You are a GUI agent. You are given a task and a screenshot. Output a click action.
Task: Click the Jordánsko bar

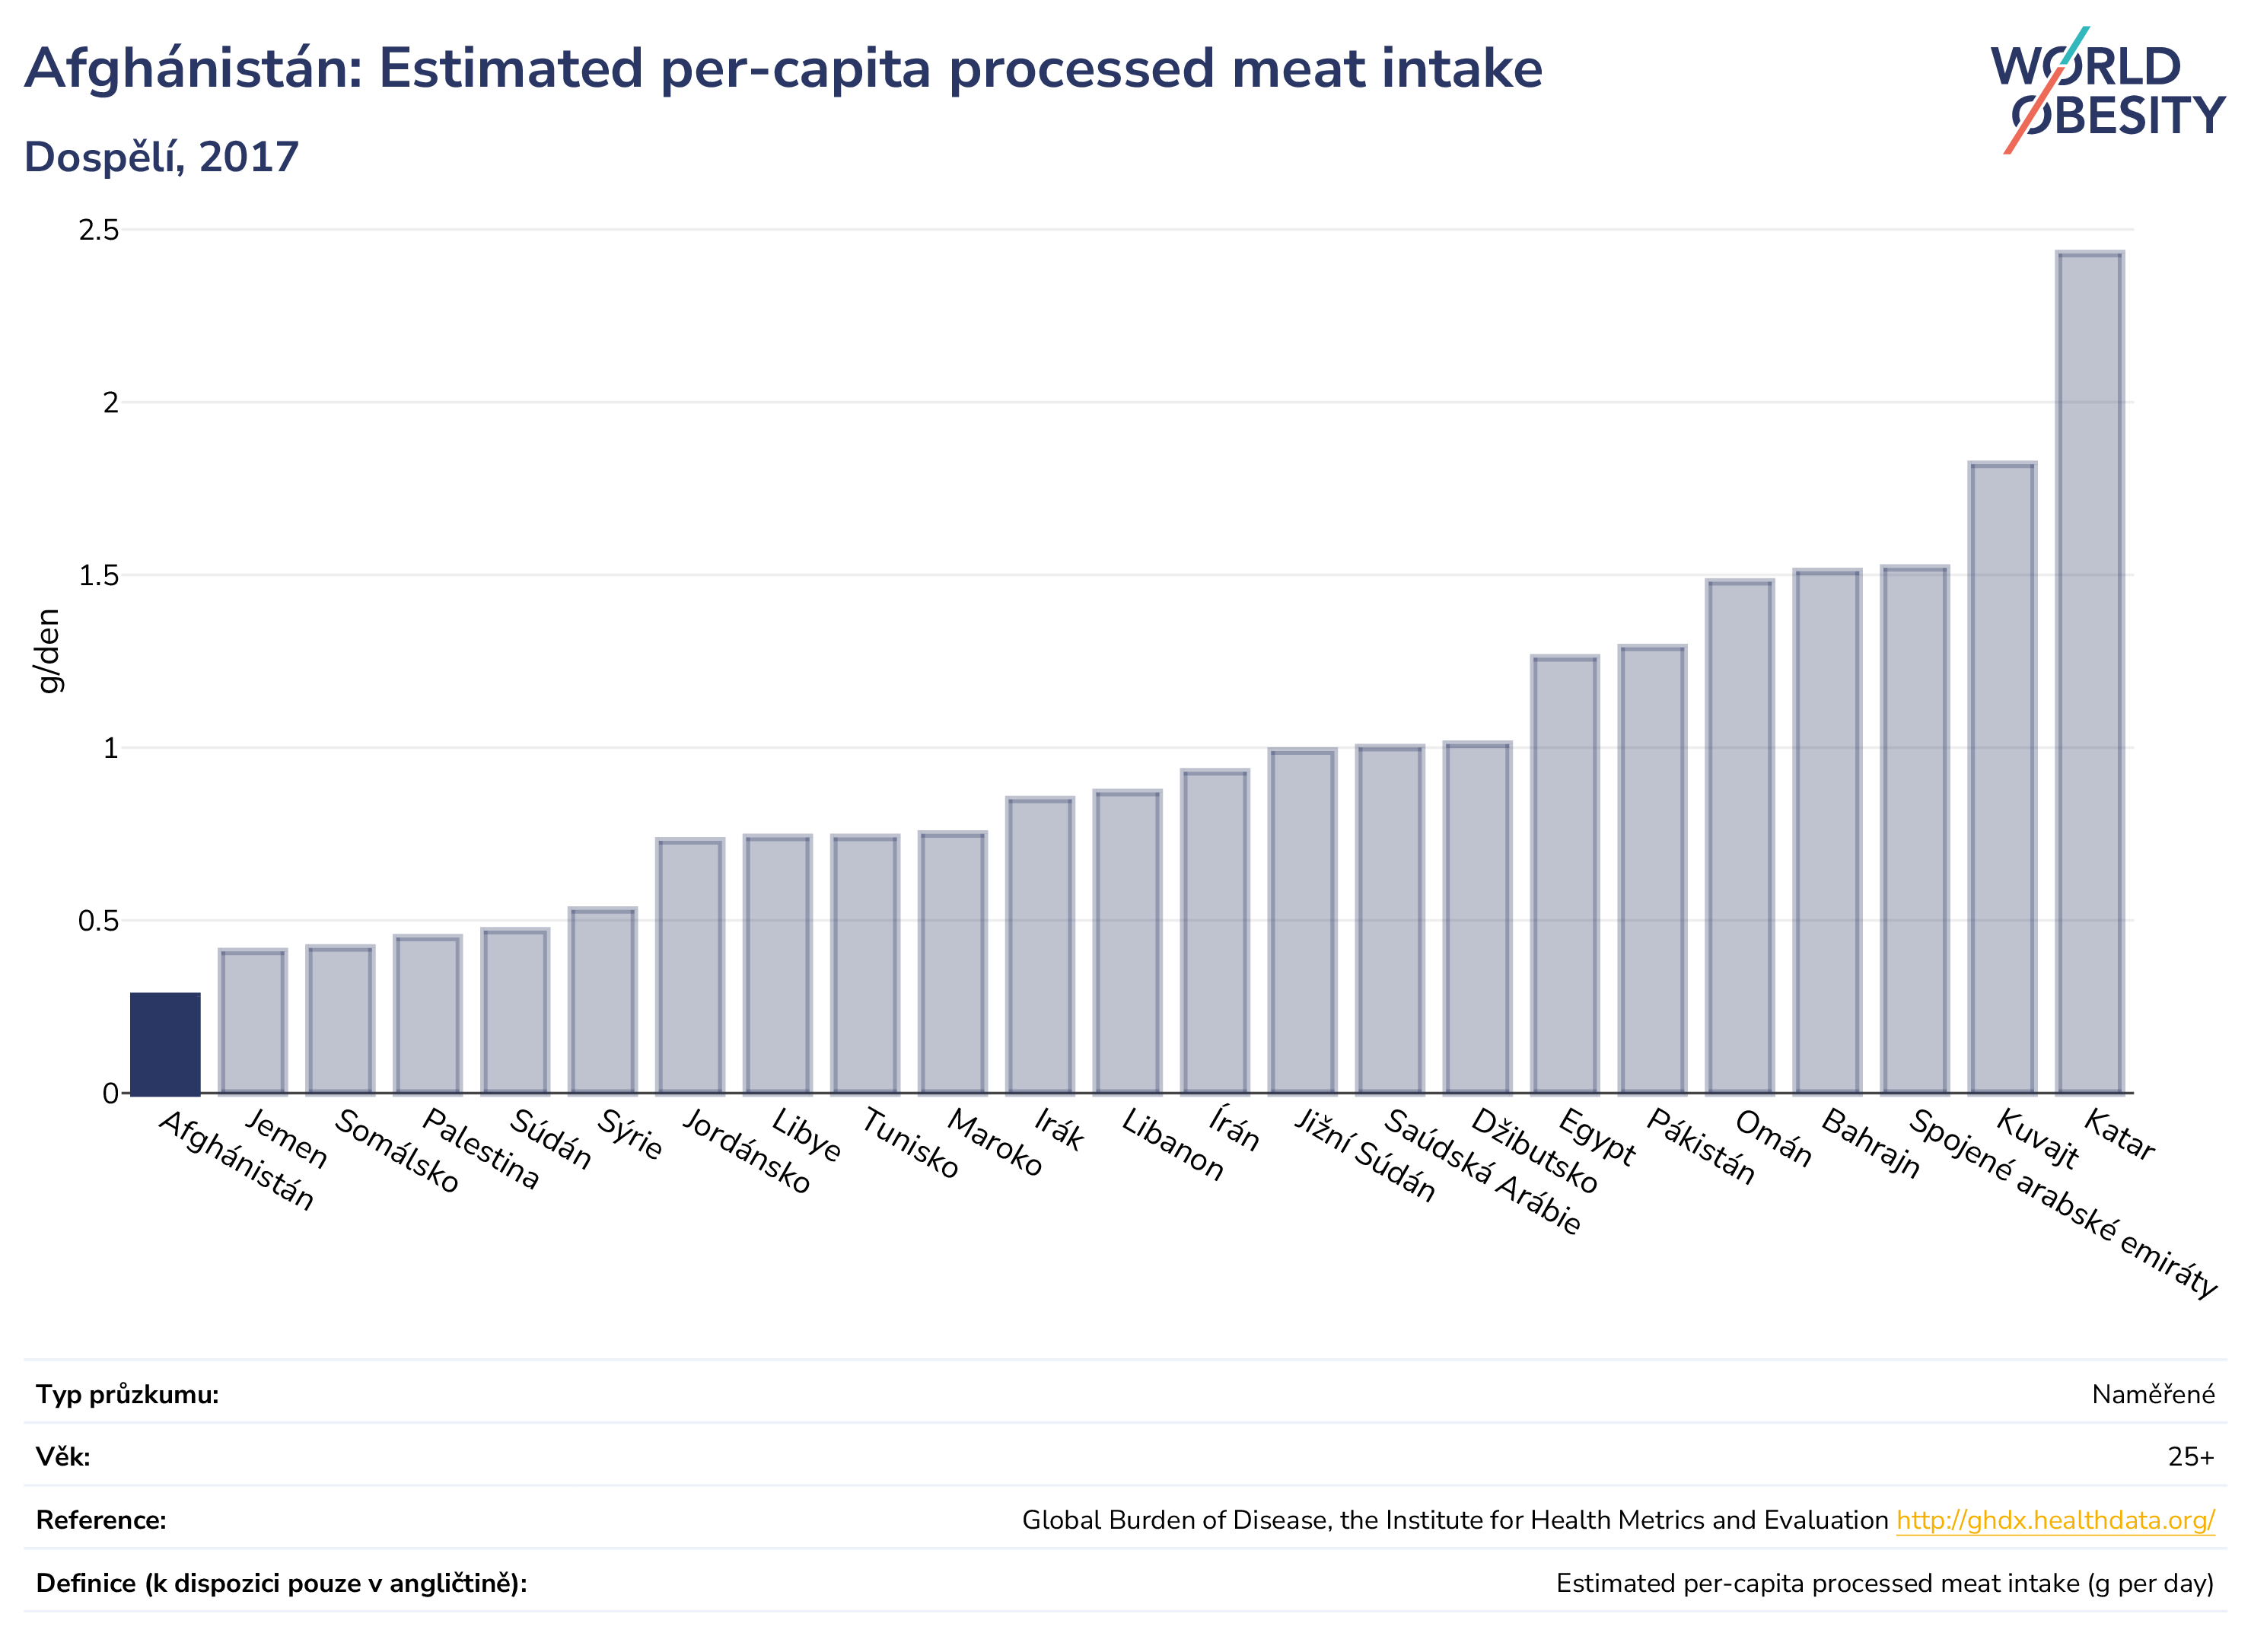point(690,966)
